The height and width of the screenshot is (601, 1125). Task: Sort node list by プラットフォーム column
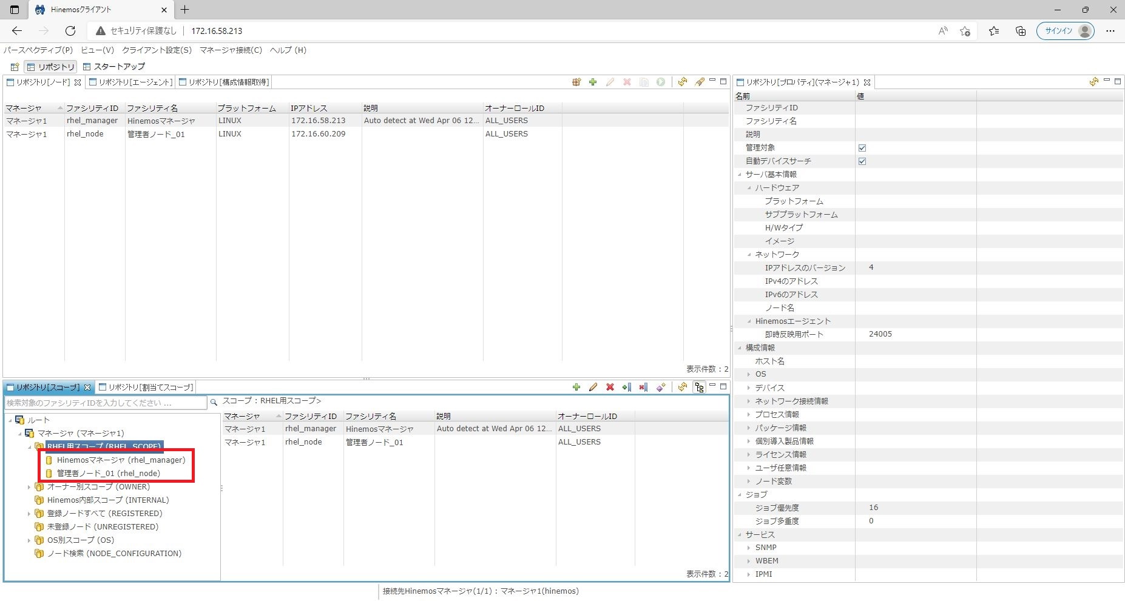252,108
